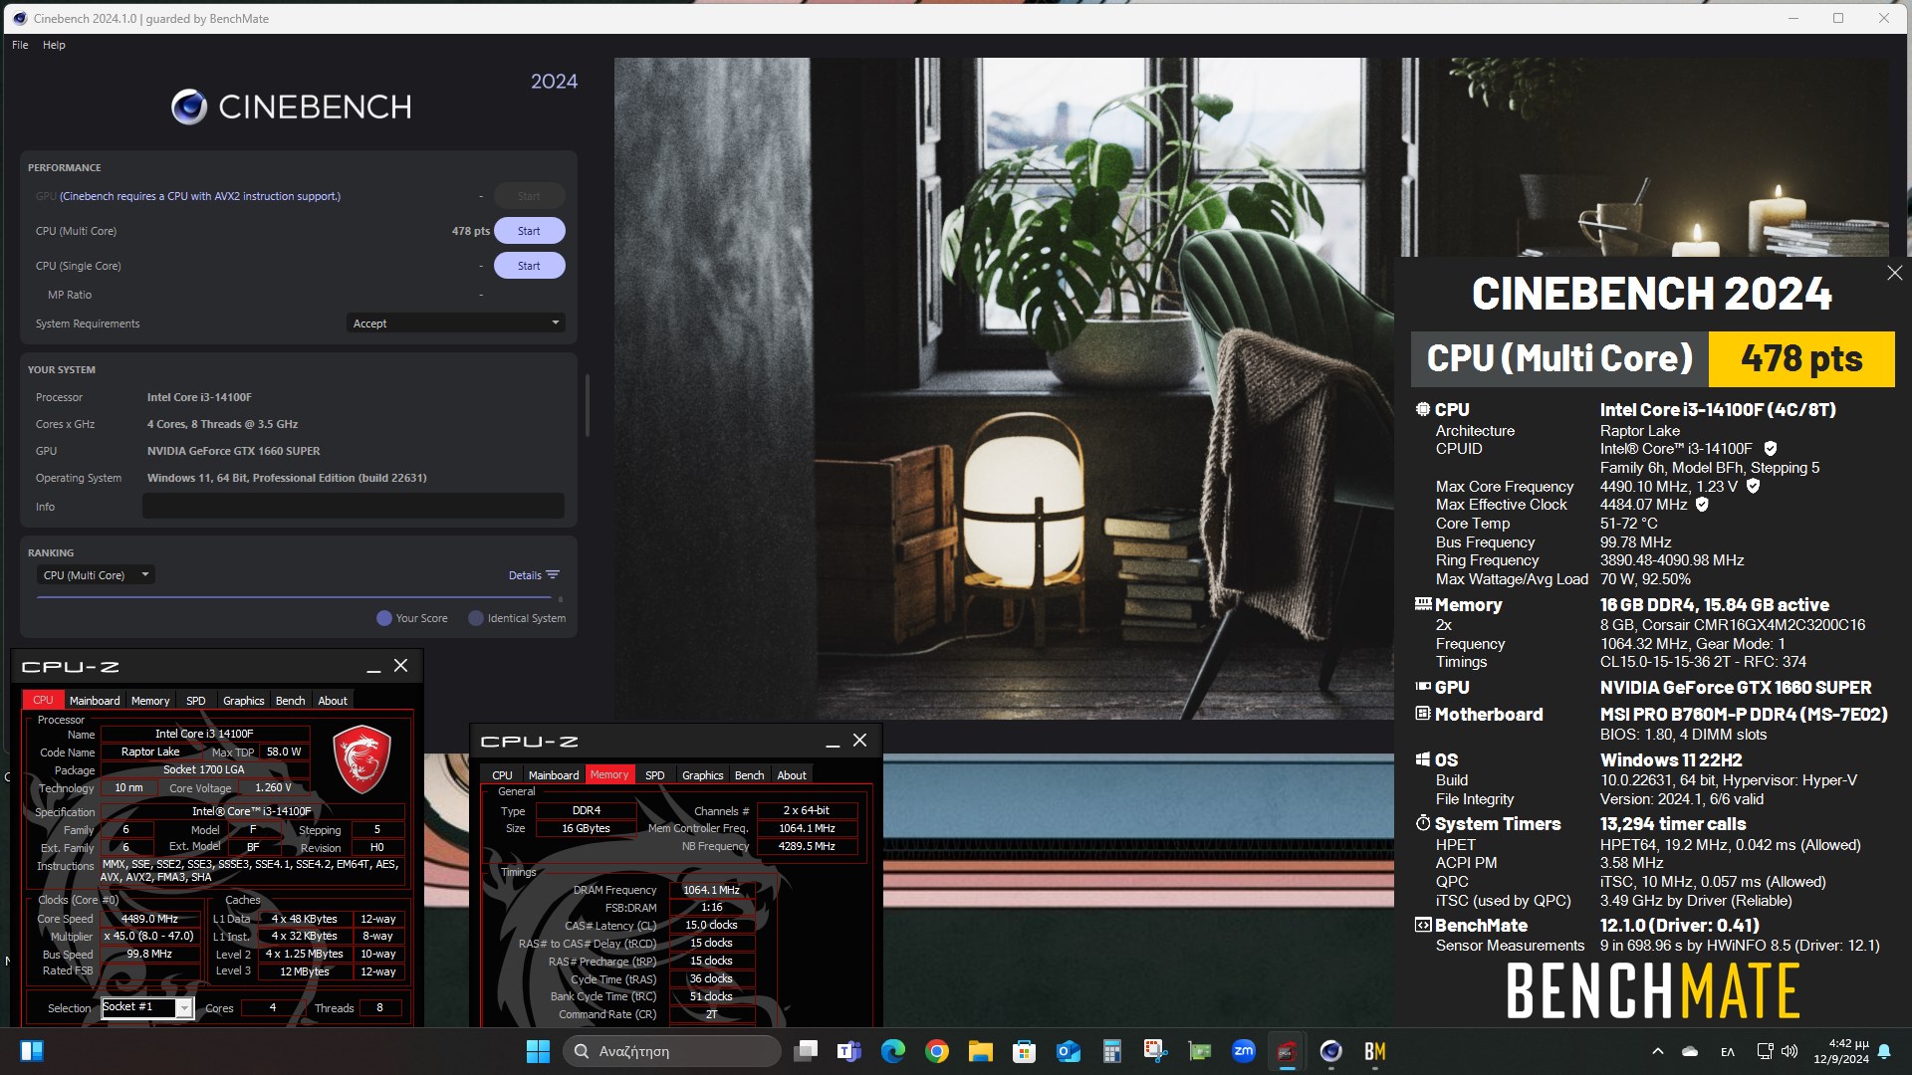This screenshot has height=1075, width=1912.
Task: Open Bench tab in left CPU-Z
Action: [291, 701]
